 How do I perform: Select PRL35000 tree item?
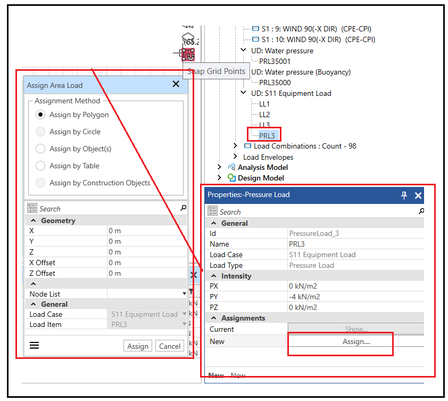(275, 83)
